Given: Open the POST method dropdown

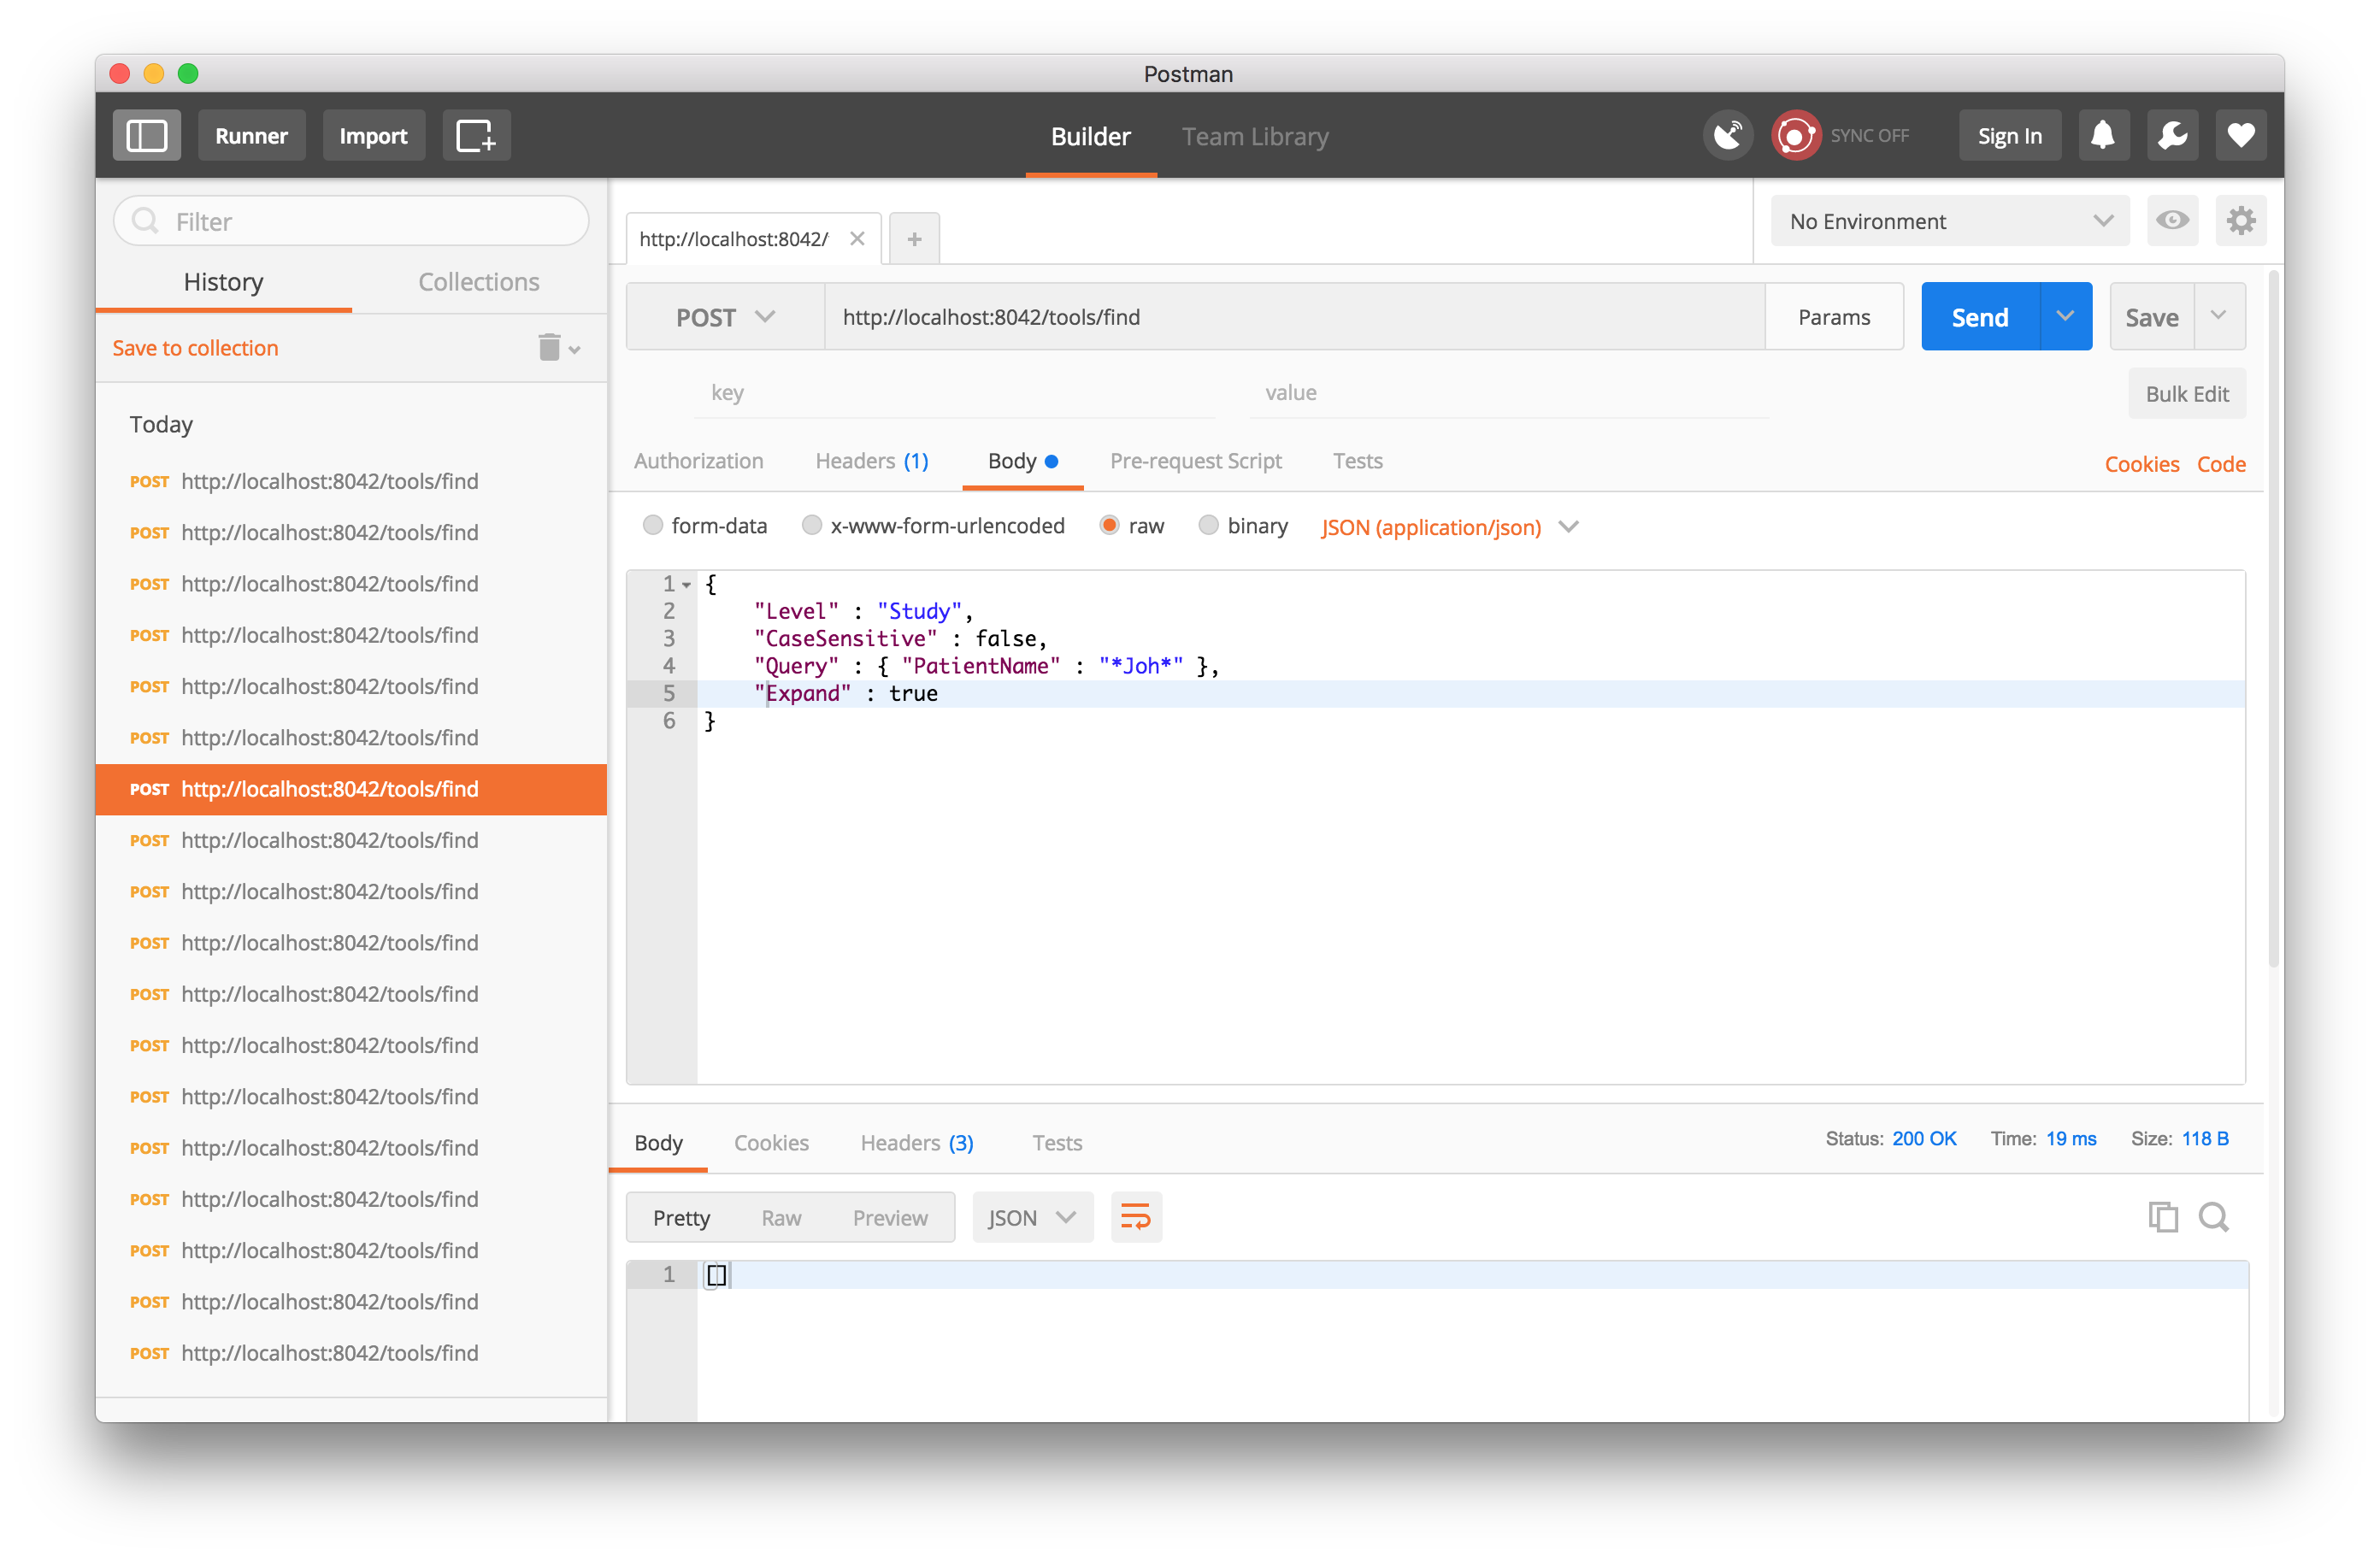Looking at the screenshot, I should (x=725, y=317).
